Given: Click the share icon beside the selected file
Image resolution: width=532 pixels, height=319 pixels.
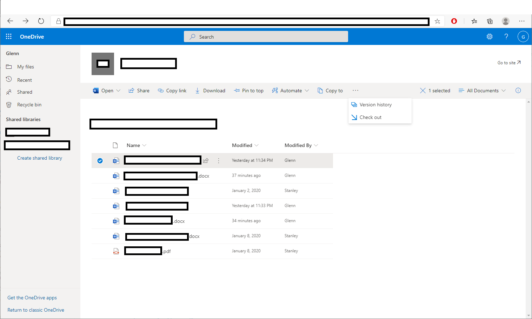Looking at the screenshot, I should coord(206,160).
